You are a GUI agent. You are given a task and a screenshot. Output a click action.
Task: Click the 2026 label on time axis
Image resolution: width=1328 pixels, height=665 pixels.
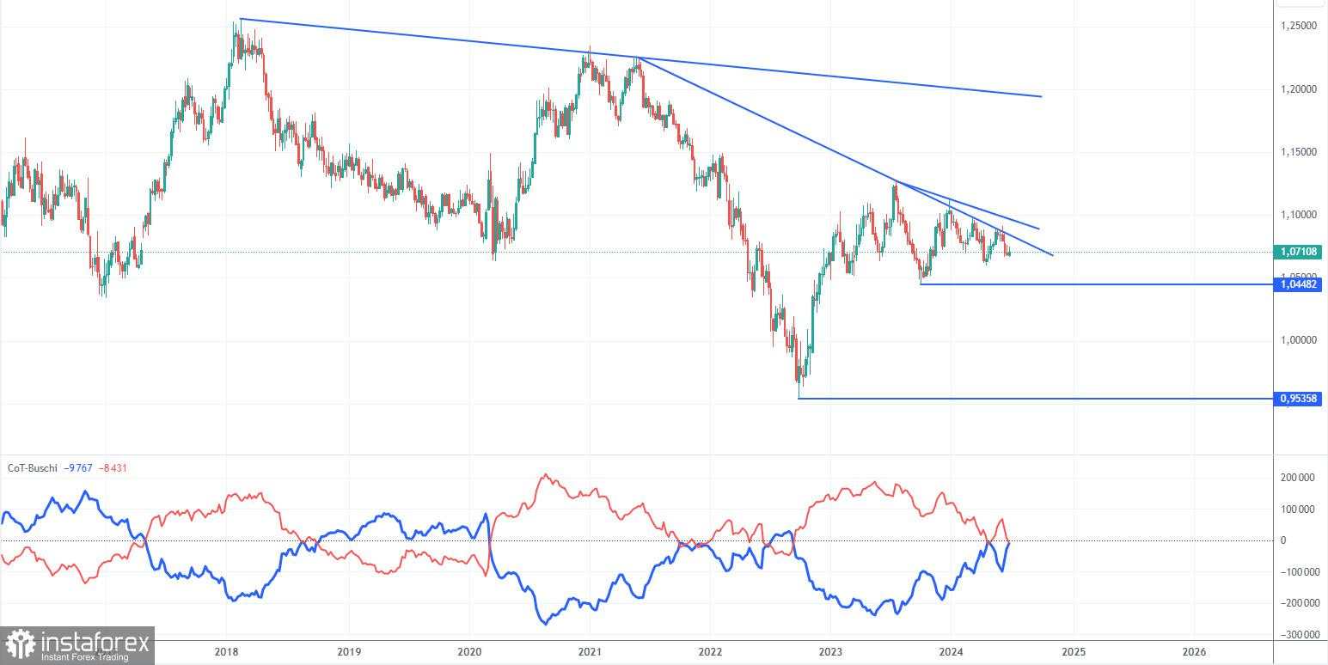1193,652
